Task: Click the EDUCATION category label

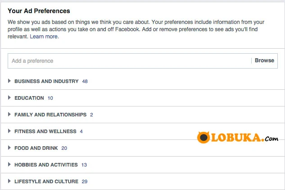Action: click(29, 98)
